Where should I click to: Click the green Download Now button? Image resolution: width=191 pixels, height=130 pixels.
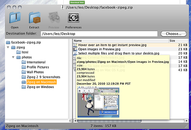pos(77,2)
